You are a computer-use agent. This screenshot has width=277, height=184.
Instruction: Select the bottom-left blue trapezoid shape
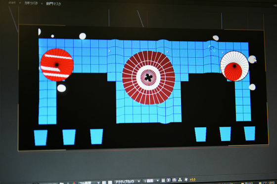pyautogui.click(x=41, y=138)
